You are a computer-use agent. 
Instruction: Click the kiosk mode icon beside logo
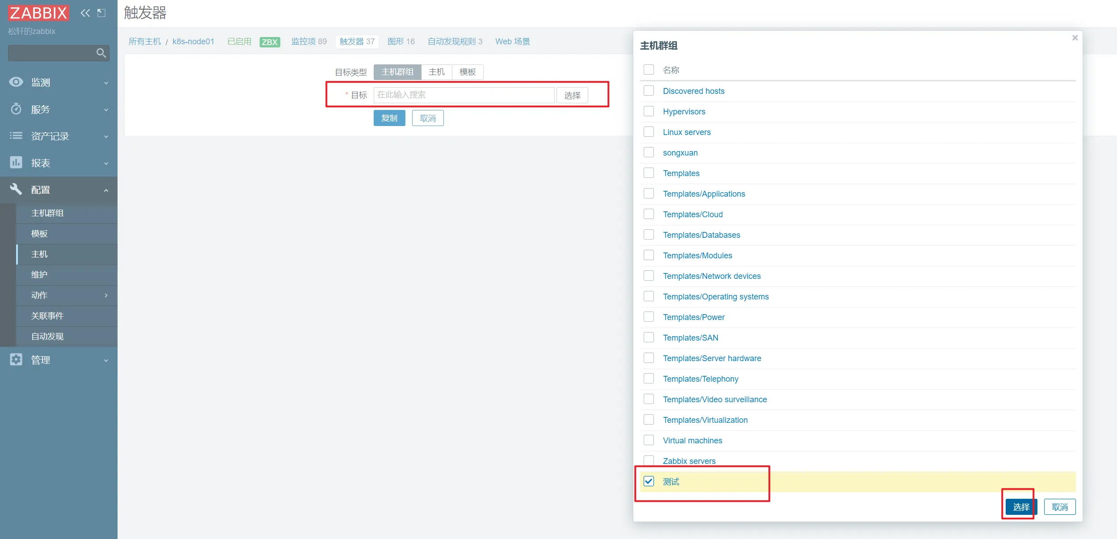[x=101, y=13]
